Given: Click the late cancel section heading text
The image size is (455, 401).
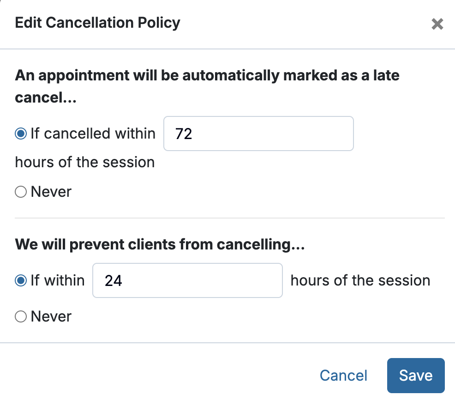Looking at the screenshot, I should click(x=207, y=75).
